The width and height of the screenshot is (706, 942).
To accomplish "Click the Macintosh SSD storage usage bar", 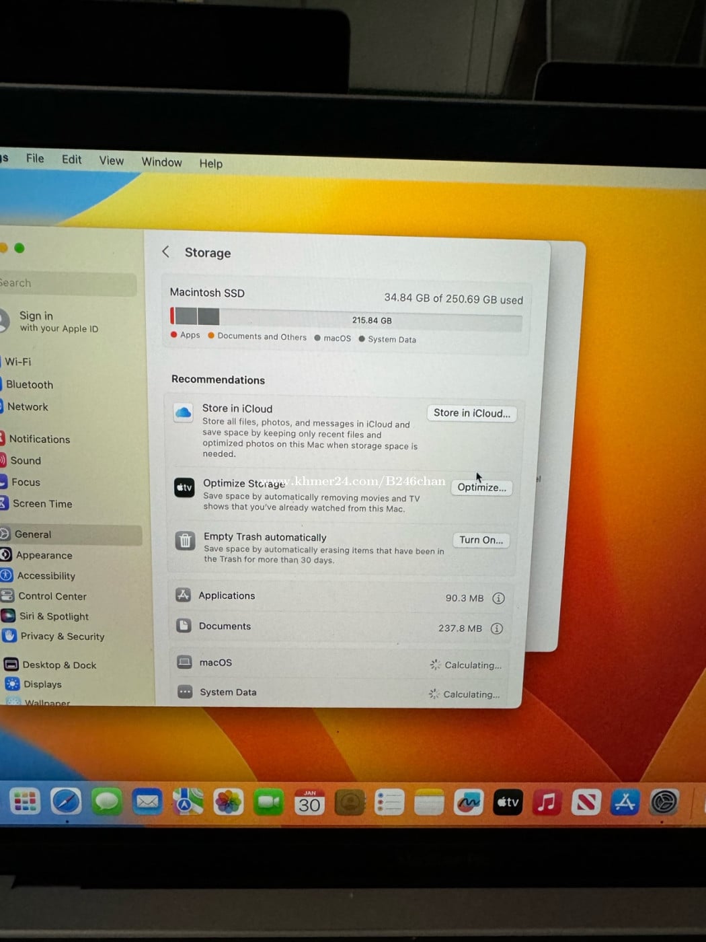I will (346, 319).
